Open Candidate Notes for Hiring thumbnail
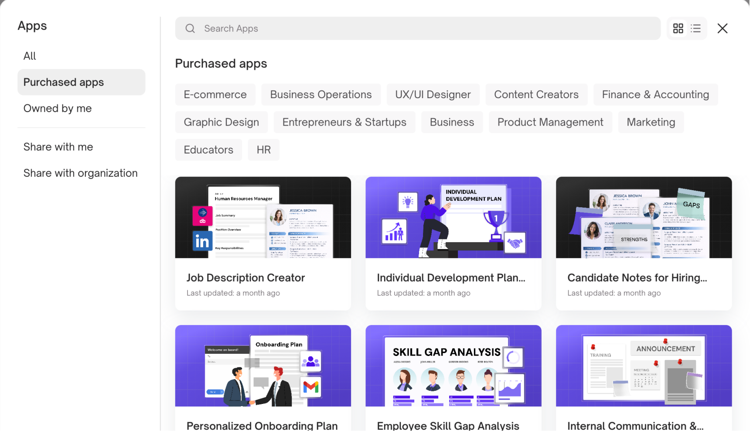This screenshot has width=750, height=431. [644, 217]
